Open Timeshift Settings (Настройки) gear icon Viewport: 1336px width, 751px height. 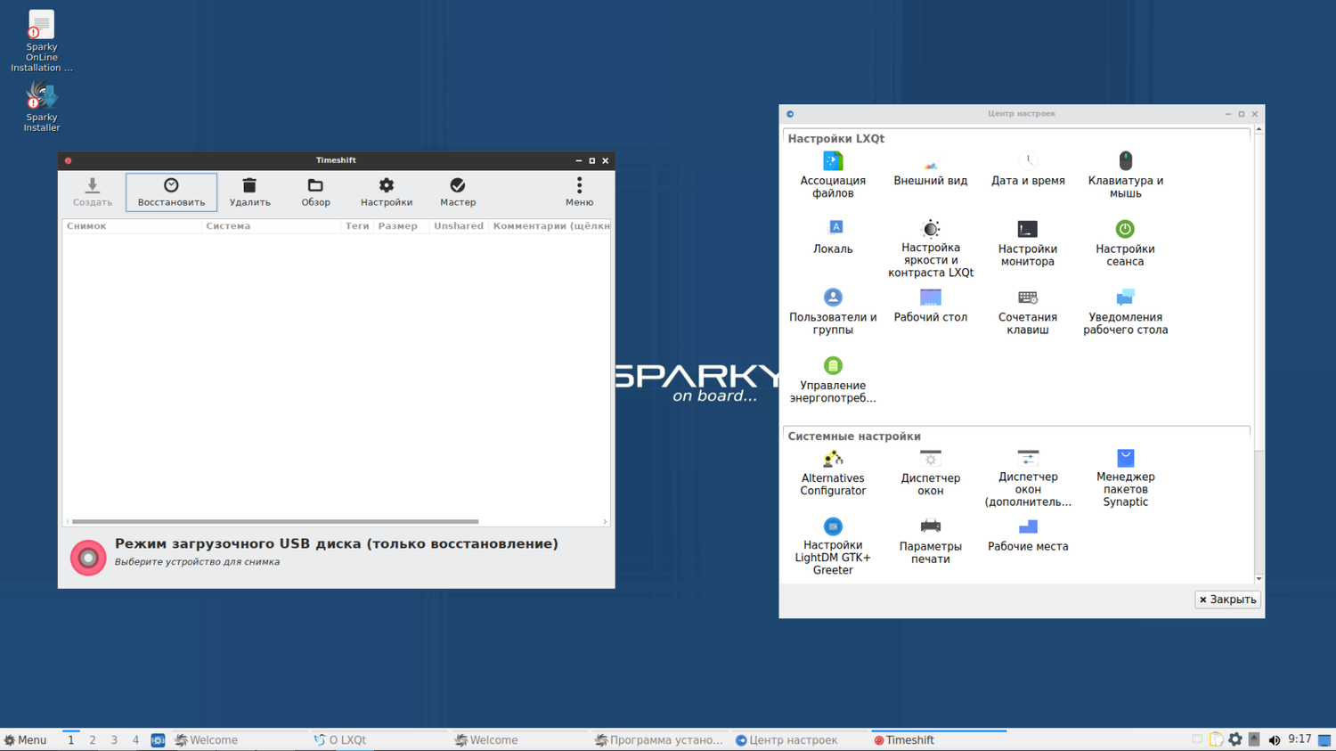(386, 186)
